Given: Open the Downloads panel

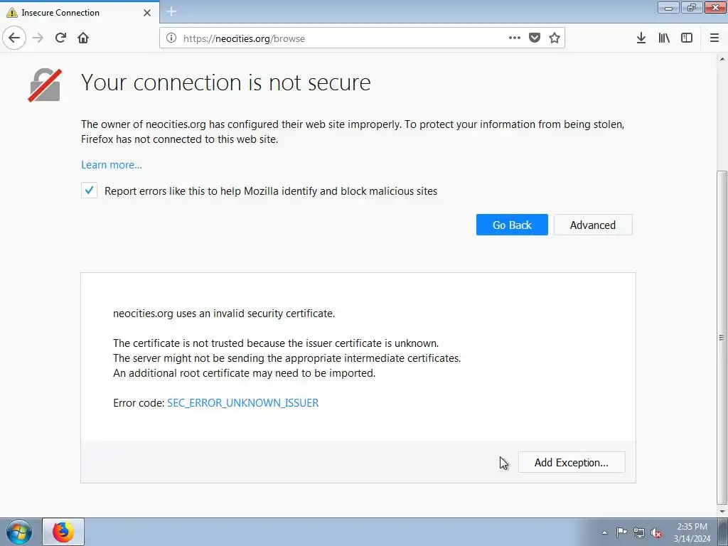Looking at the screenshot, I should point(641,38).
